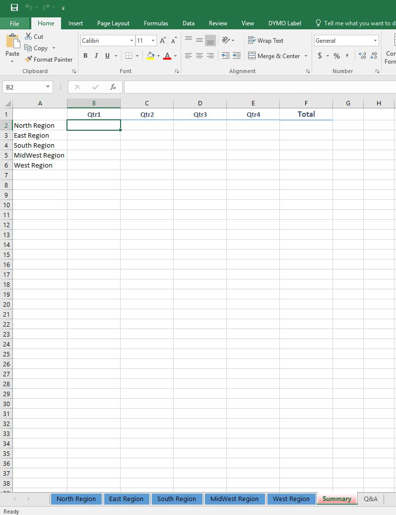
Task: Activate the Format Painter brush
Action: [x=49, y=60]
